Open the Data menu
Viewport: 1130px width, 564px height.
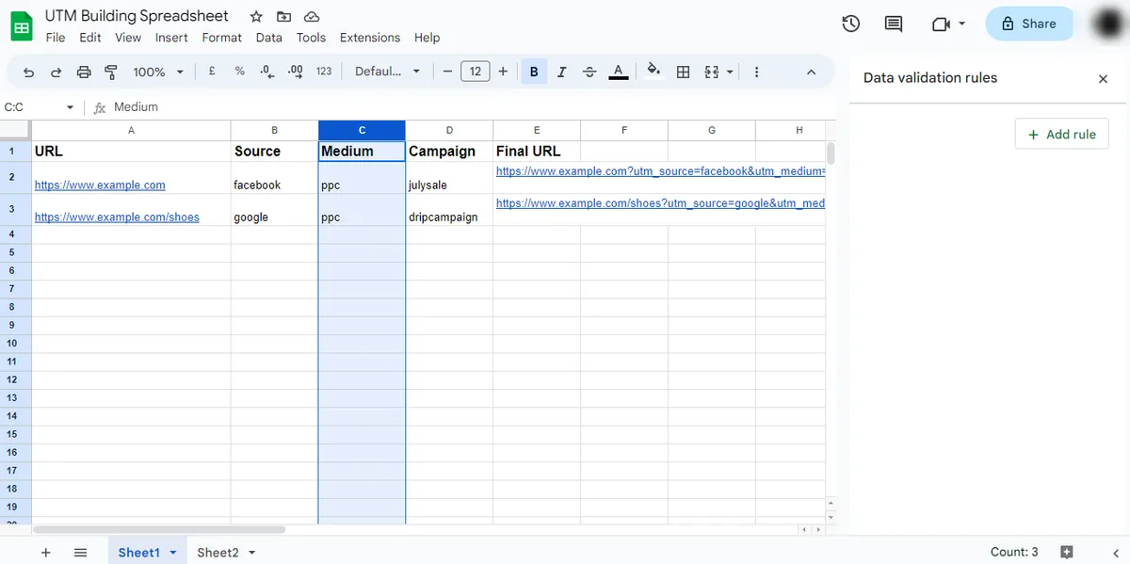268,38
